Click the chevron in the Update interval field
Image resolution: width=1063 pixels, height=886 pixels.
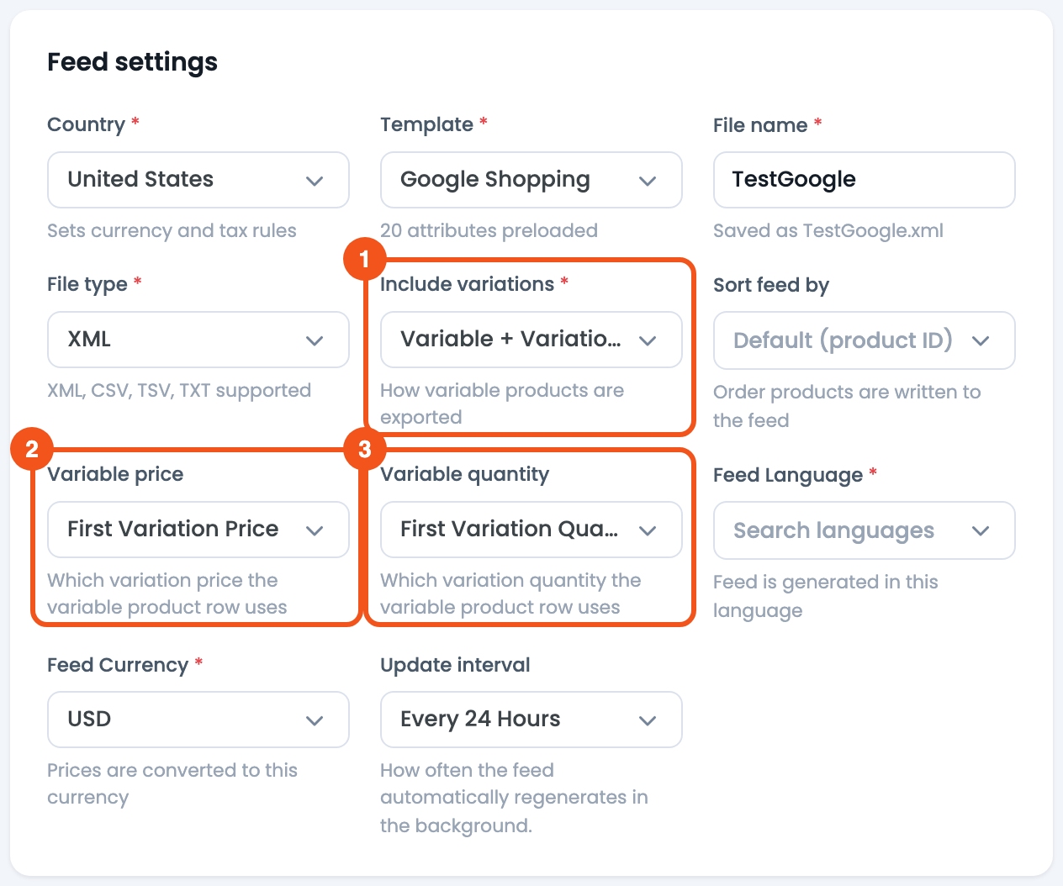click(648, 720)
